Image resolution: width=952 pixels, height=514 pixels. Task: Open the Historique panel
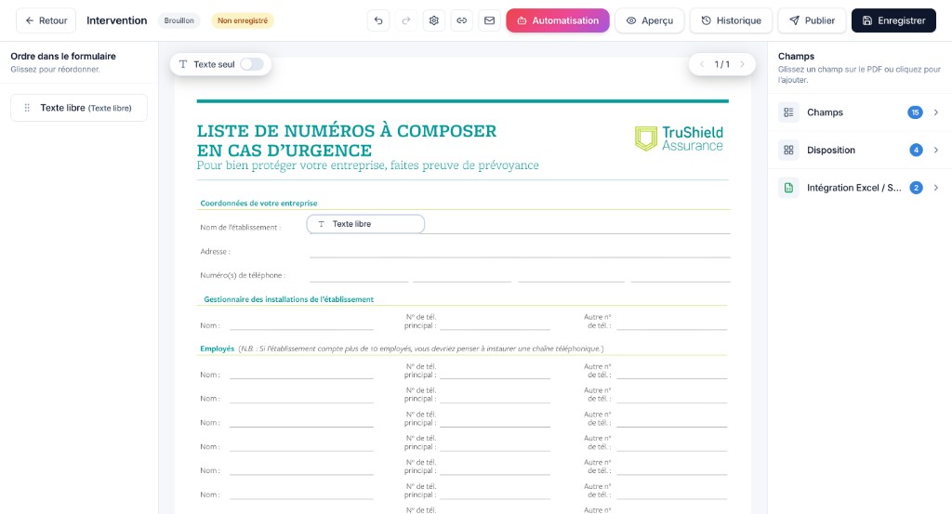pos(731,20)
